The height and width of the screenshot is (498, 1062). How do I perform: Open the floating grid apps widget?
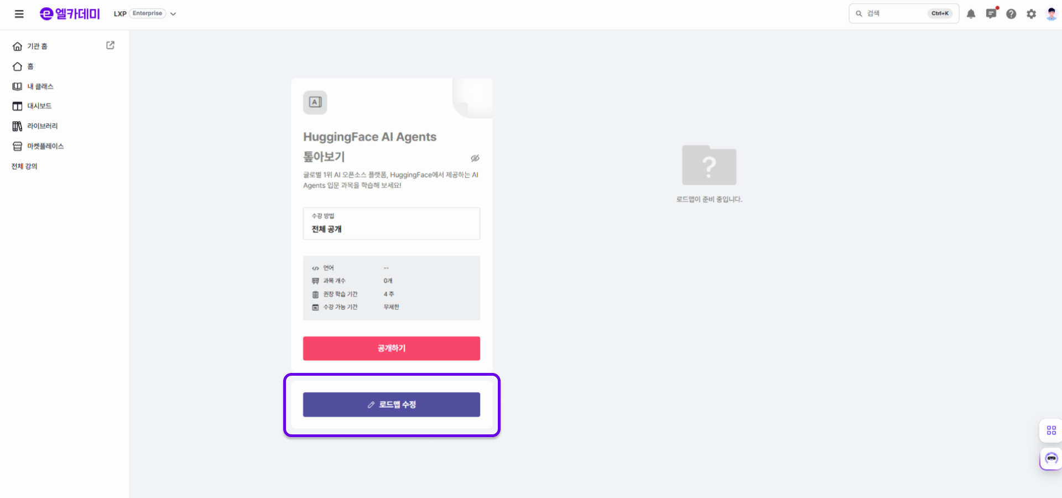coord(1051,430)
